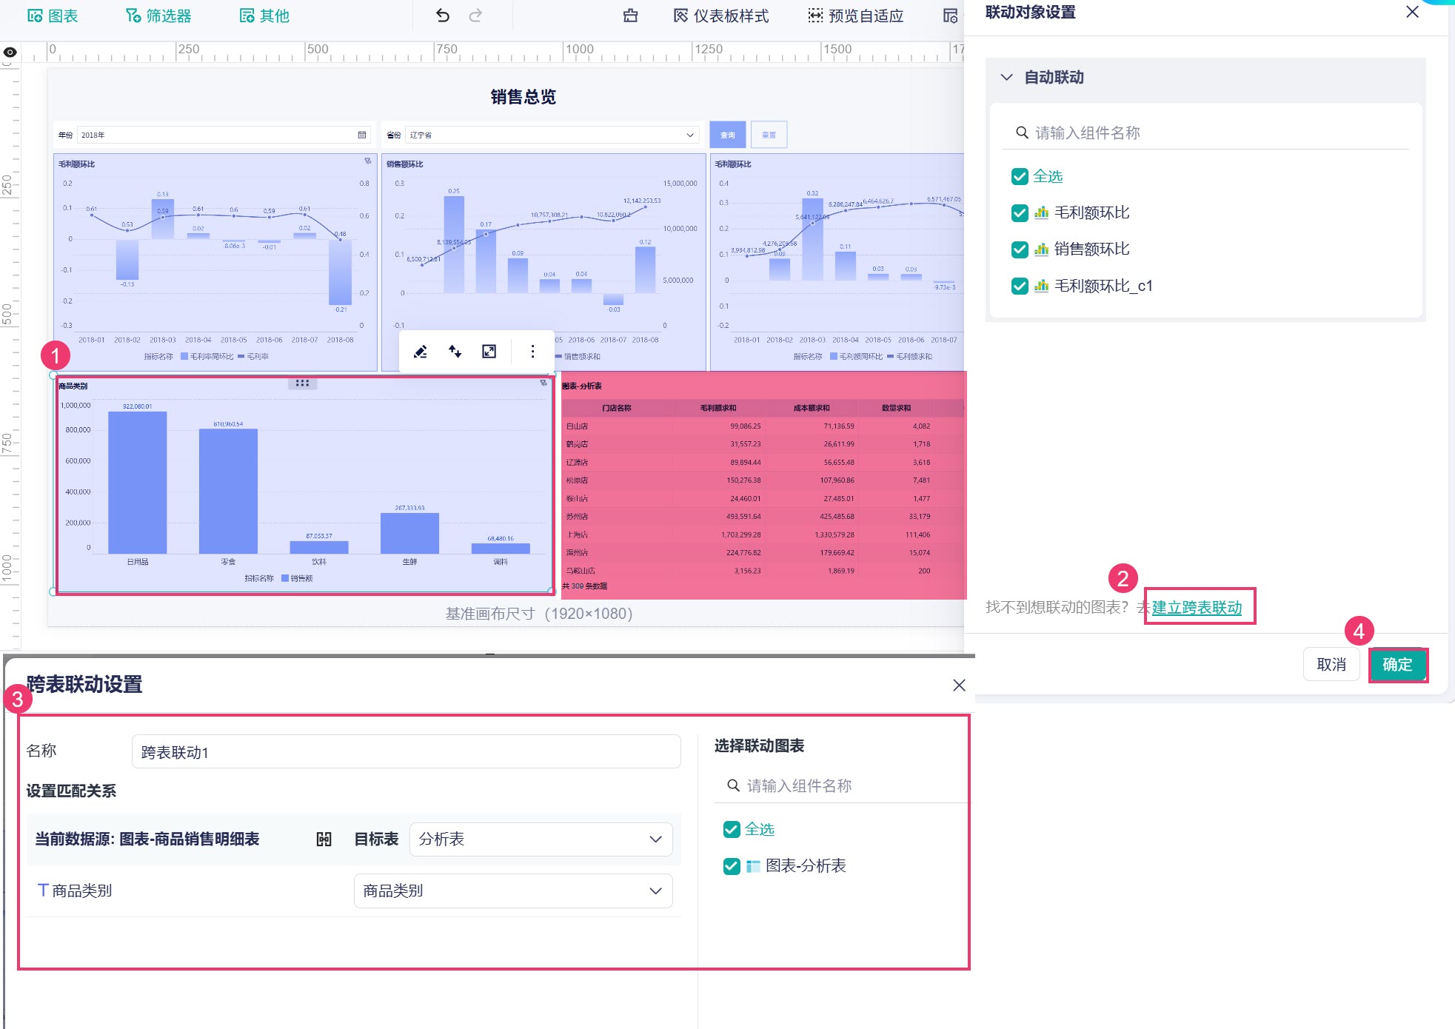Open 仪表板样式 dashboard style settings
This screenshot has height=1029, width=1455.
[x=720, y=16]
